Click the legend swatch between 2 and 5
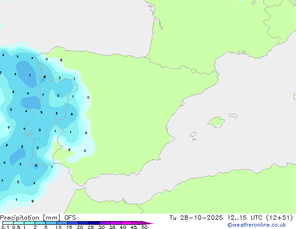 [40, 223]
